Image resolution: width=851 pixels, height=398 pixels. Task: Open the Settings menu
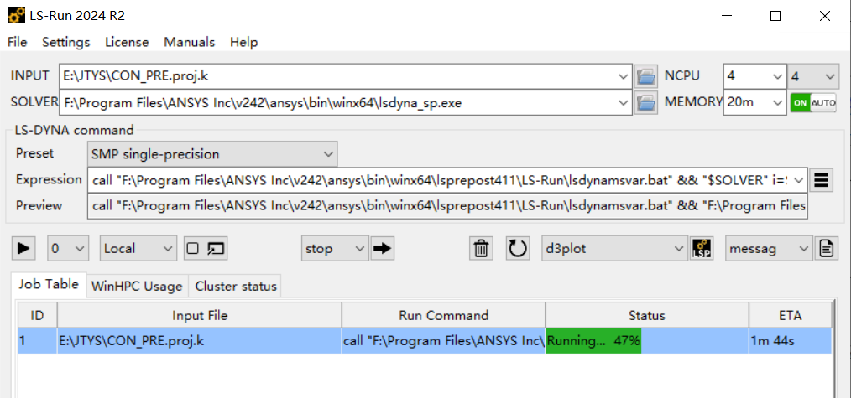pyautogui.click(x=66, y=42)
